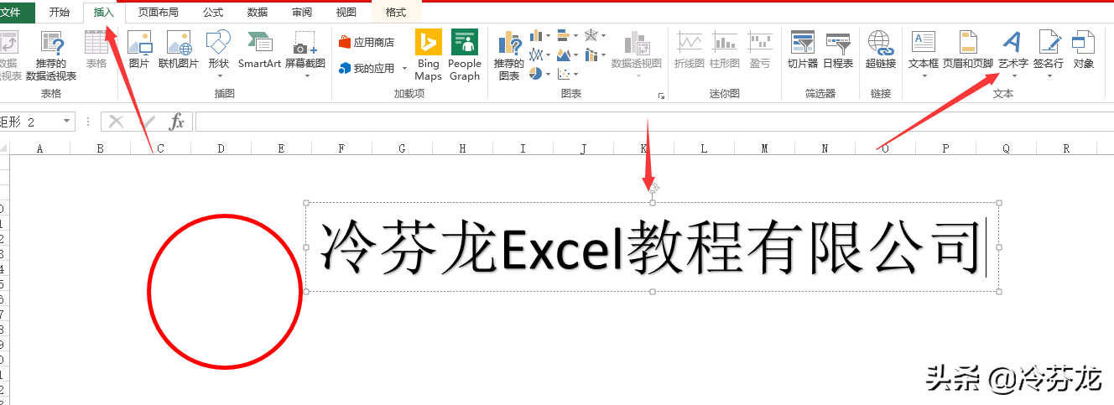
Task: Select column G header
Action: coord(403,148)
